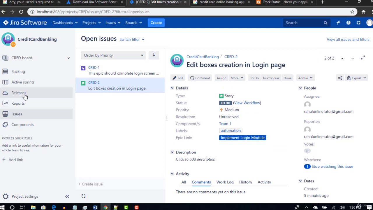This screenshot has height=210, width=373.
Task: Open the More actions dropdown
Action: coord(237,78)
